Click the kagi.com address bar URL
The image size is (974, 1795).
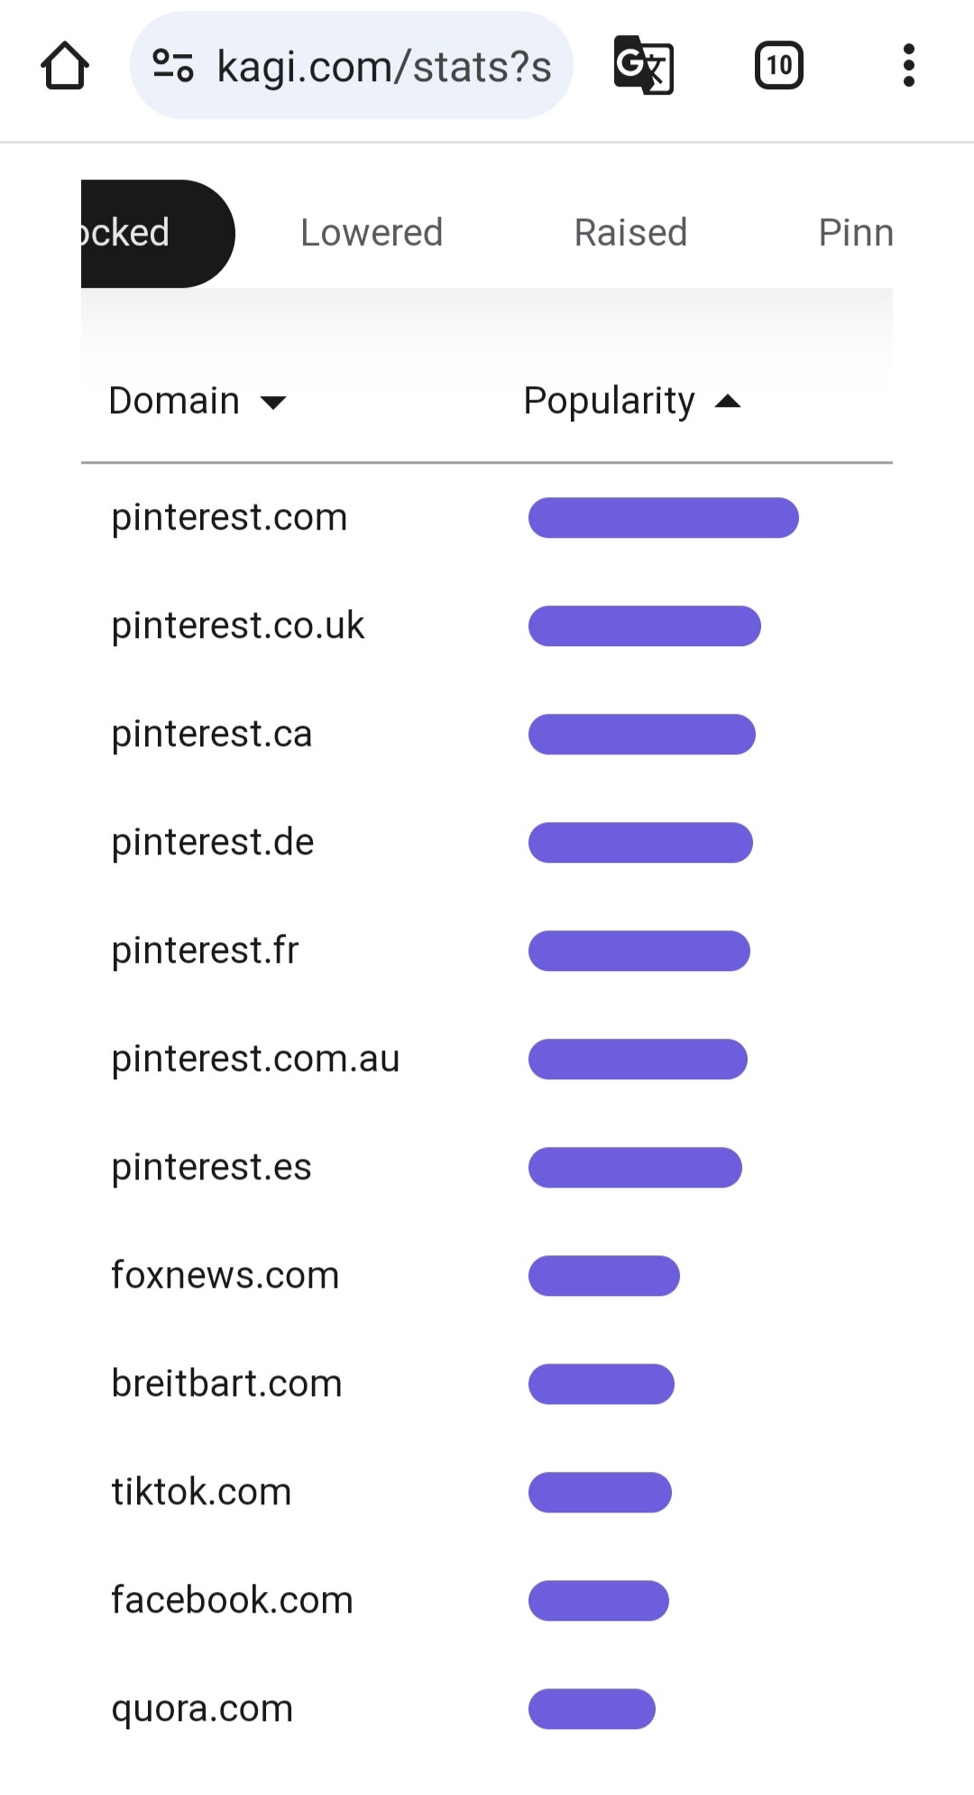coord(384,67)
